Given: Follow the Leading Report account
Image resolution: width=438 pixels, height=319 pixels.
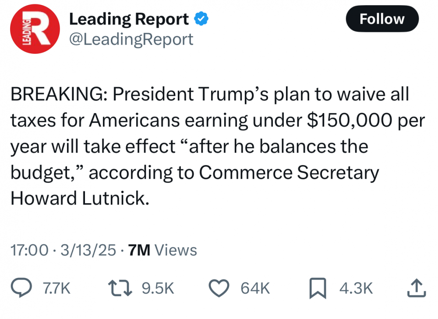Looking at the screenshot, I should pyautogui.click(x=382, y=19).
